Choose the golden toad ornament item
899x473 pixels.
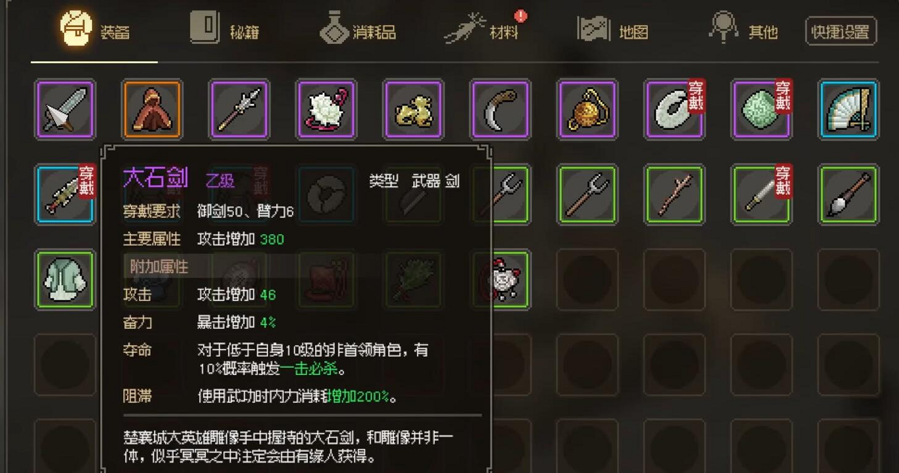(x=414, y=109)
